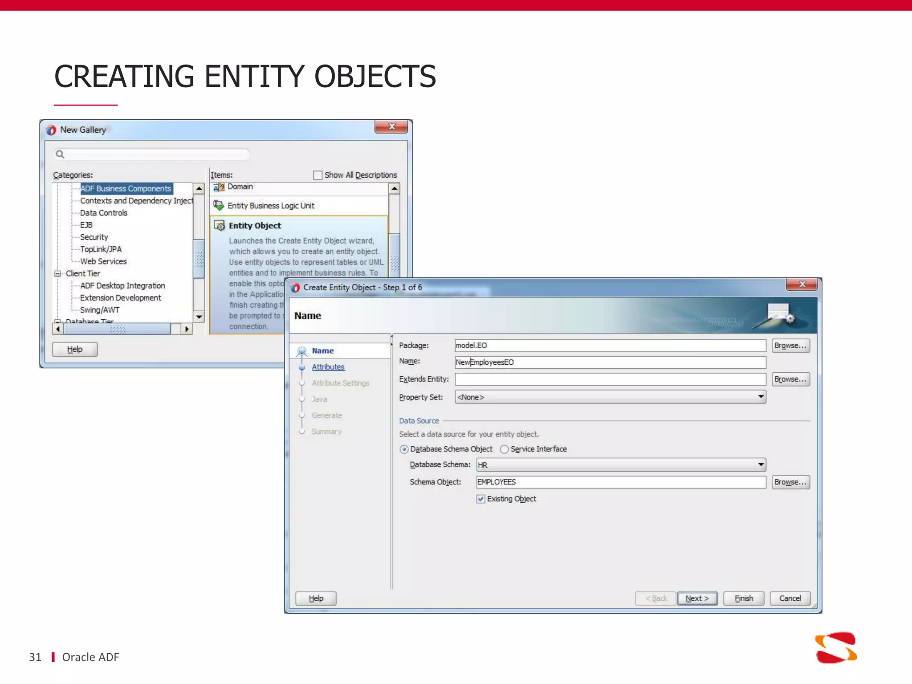Click categories scrollbar up arrow
Viewport: 912px width, 684px height.
pyautogui.click(x=199, y=189)
